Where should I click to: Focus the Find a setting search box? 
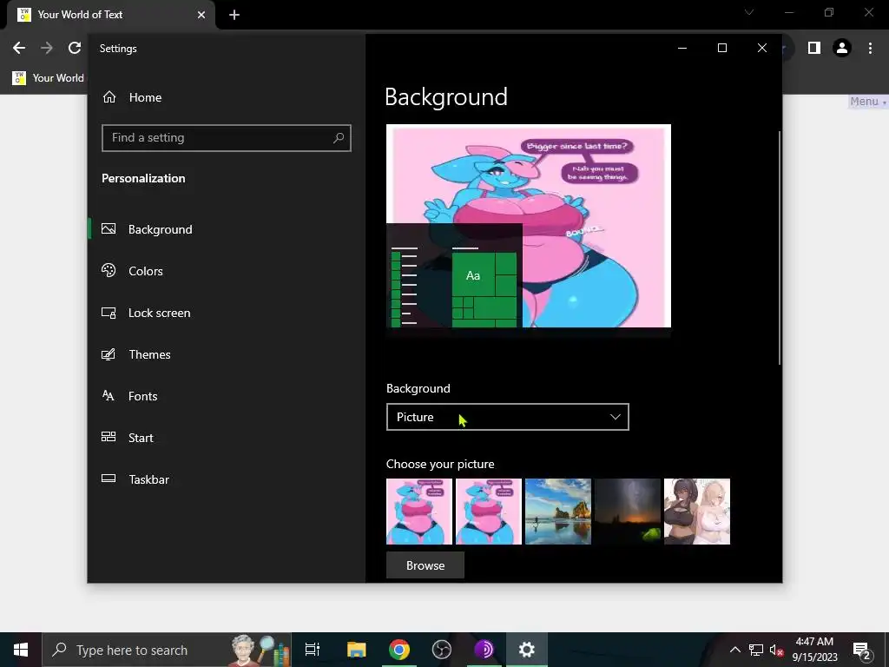click(227, 138)
